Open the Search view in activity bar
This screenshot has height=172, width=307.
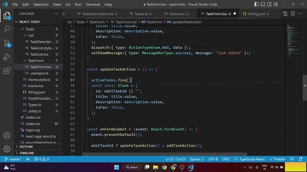7,29
